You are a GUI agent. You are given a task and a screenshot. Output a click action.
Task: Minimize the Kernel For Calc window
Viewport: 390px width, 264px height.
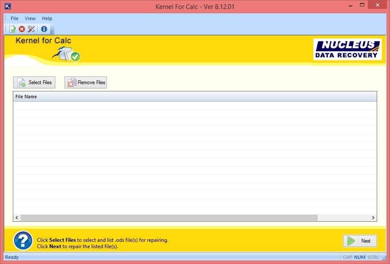click(351, 5)
